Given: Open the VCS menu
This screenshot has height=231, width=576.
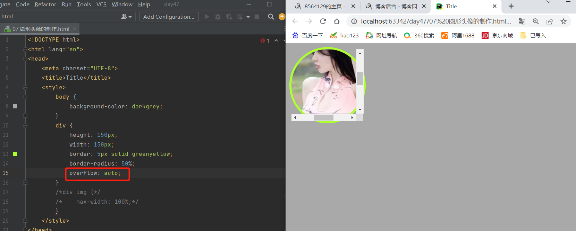Looking at the screenshot, I should pyautogui.click(x=101, y=4).
